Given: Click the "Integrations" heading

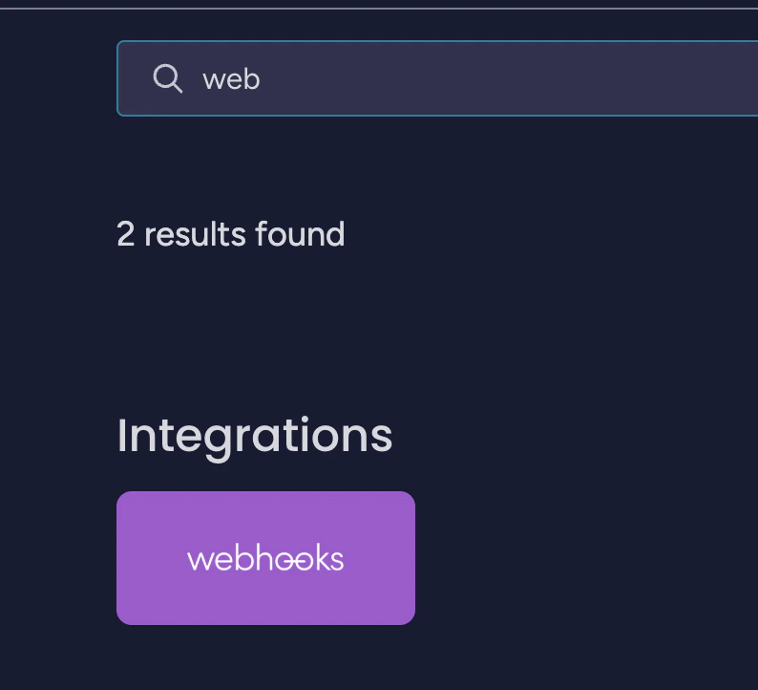Looking at the screenshot, I should point(254,438).
